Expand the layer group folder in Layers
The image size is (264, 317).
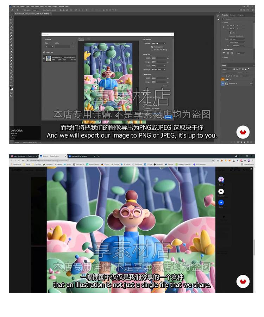pyautogui.click(x=226, y=80)
